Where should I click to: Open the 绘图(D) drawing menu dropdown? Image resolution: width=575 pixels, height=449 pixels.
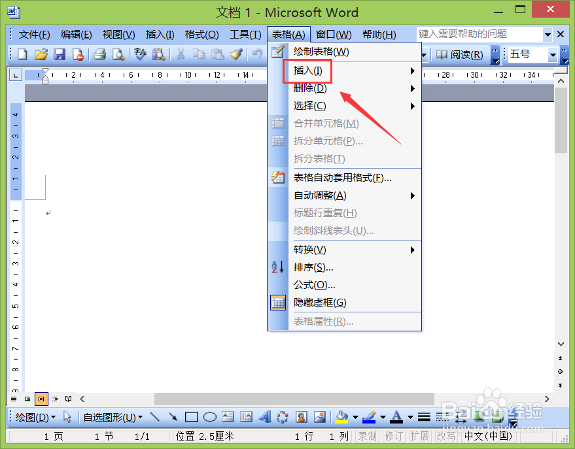tap(35, 417)
